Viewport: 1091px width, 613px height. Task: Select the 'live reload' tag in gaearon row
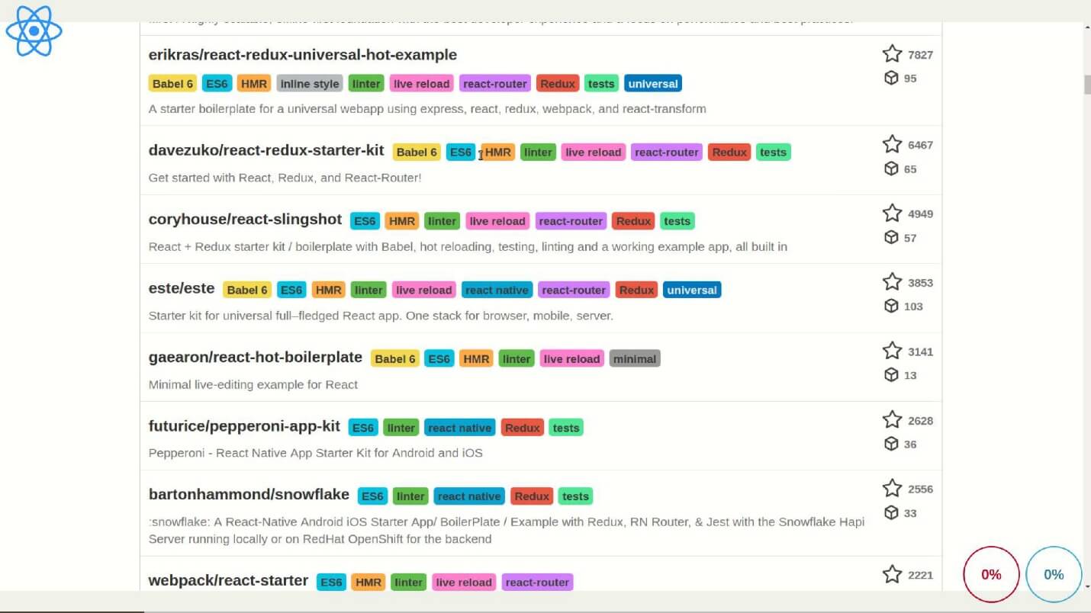[572, 358]
